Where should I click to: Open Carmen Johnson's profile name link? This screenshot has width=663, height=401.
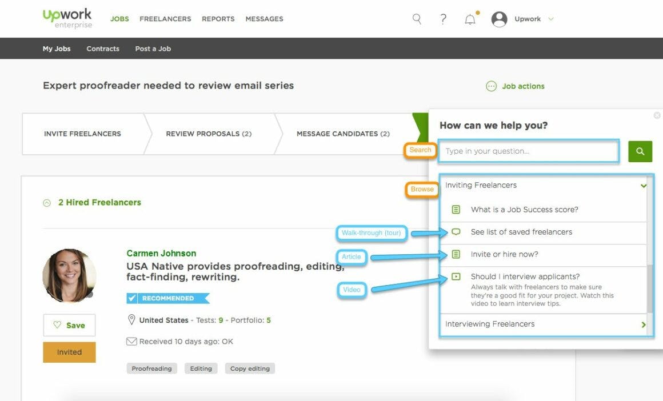click(161, 253)
